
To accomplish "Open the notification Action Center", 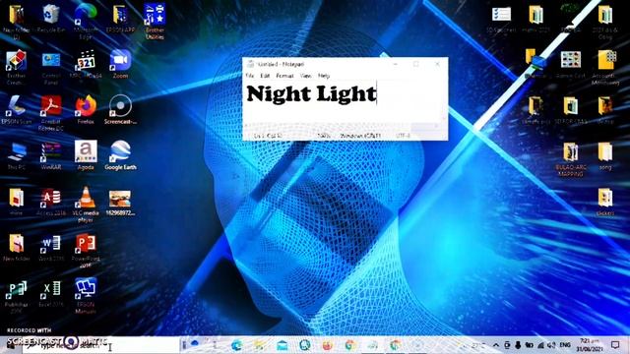I will coord(615,345).
